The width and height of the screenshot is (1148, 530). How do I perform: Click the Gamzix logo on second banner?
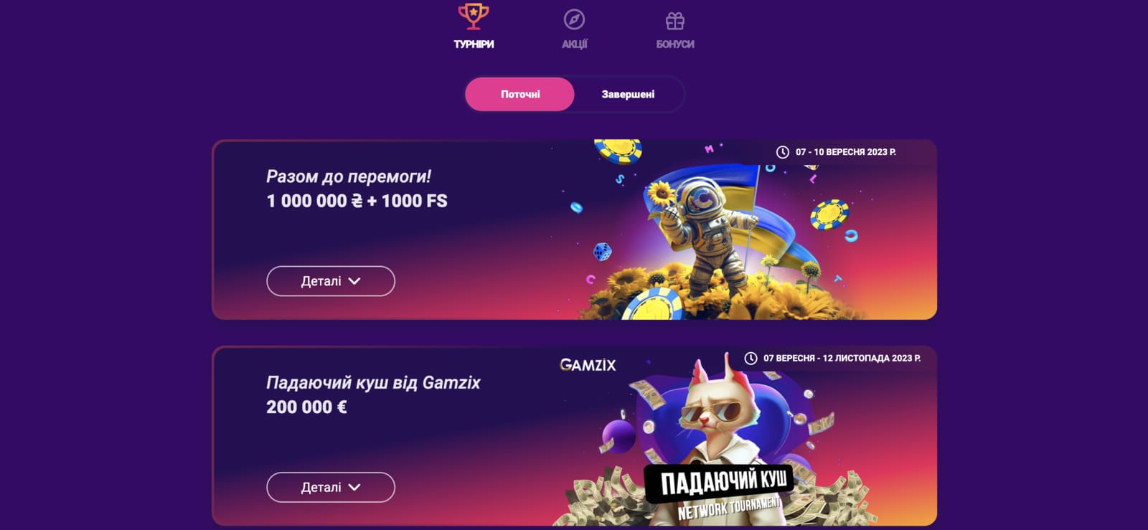pos(588,365)
